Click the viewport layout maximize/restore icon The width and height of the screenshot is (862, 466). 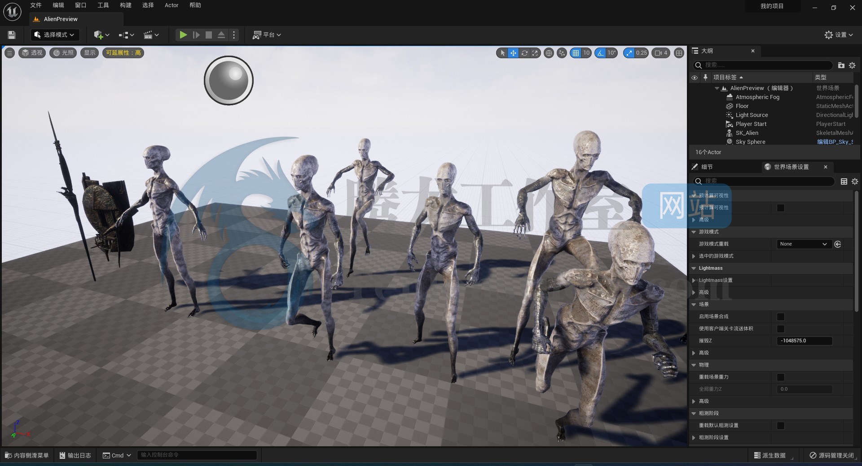point(679,53)
